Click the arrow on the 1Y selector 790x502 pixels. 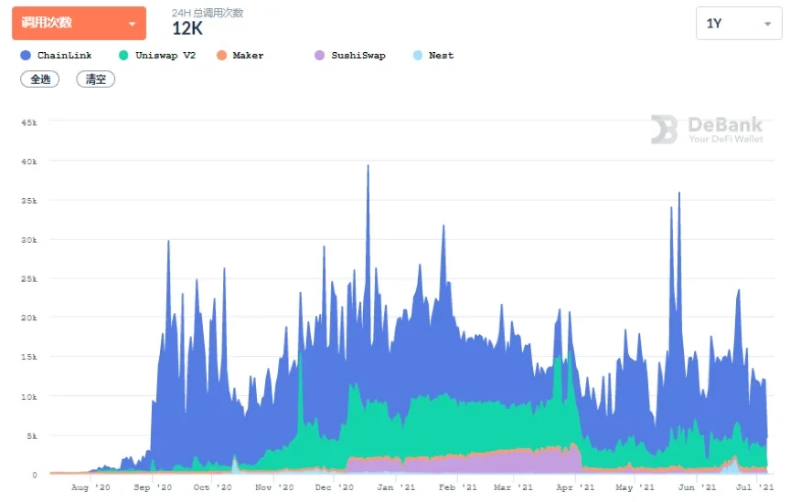coord(766,25)
